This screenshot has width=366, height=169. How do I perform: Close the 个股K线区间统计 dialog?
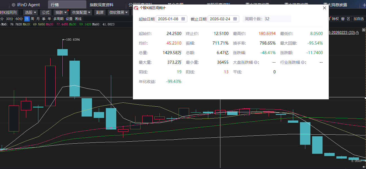[324, 8]
